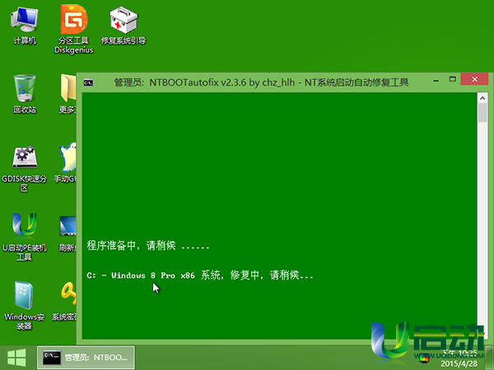Click the 2015/4/28 date in tray
Viewport: 494px width, 370px height.
point(459,363)
